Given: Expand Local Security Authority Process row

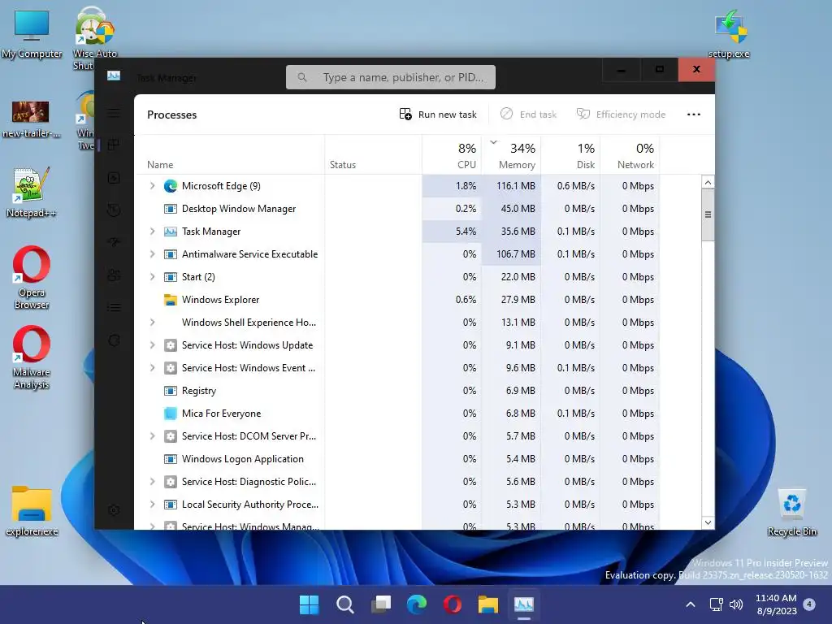Looking at the screenshot, I should (x=152, y=505).
